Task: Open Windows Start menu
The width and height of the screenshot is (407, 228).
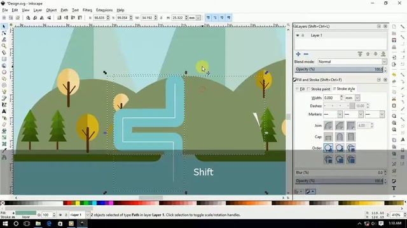Action: [5, 224]
